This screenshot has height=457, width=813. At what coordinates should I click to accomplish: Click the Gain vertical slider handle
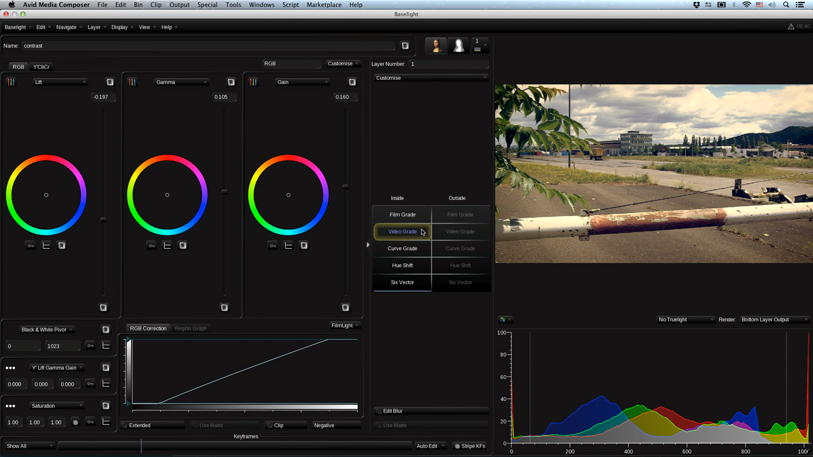click(x=346, y=187)
